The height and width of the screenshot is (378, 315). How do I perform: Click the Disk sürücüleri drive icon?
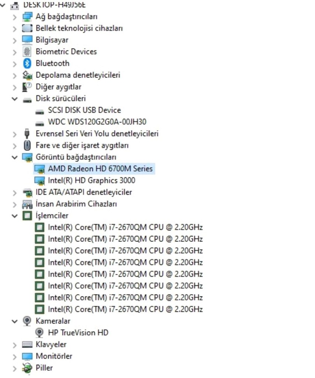[27, 100]
